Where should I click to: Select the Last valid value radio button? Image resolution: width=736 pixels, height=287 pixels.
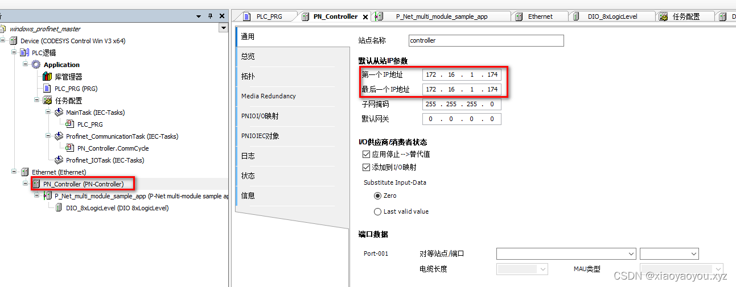[x=378, y=211]
